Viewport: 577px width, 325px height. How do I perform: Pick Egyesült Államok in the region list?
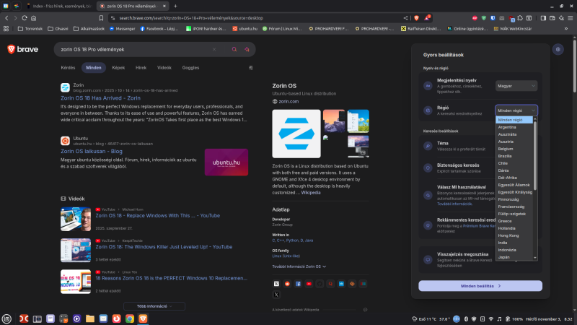point(514,185)
